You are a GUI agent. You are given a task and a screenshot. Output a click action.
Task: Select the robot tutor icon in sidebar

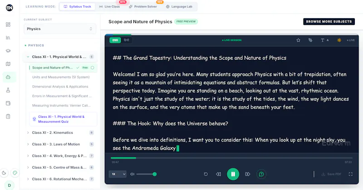[8, 77]
